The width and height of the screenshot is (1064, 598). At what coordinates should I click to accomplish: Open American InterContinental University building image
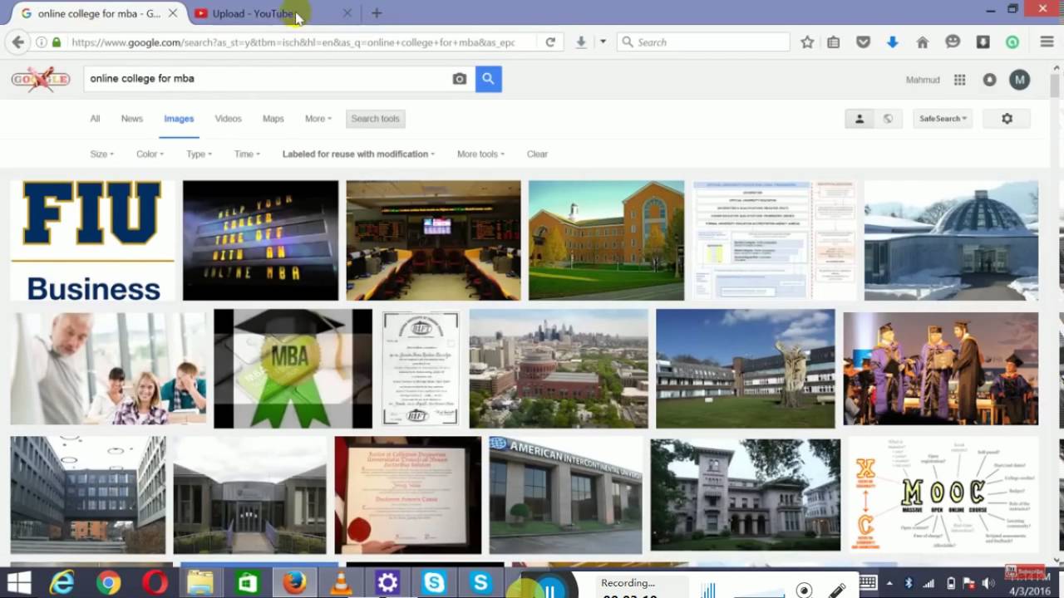565,495
